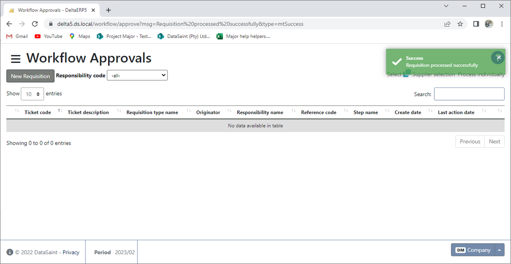Image resolution: width=511 pixels, height=264 pixels.
Task: Click the info icon beside copyright
Action: [x=10, y=252]
